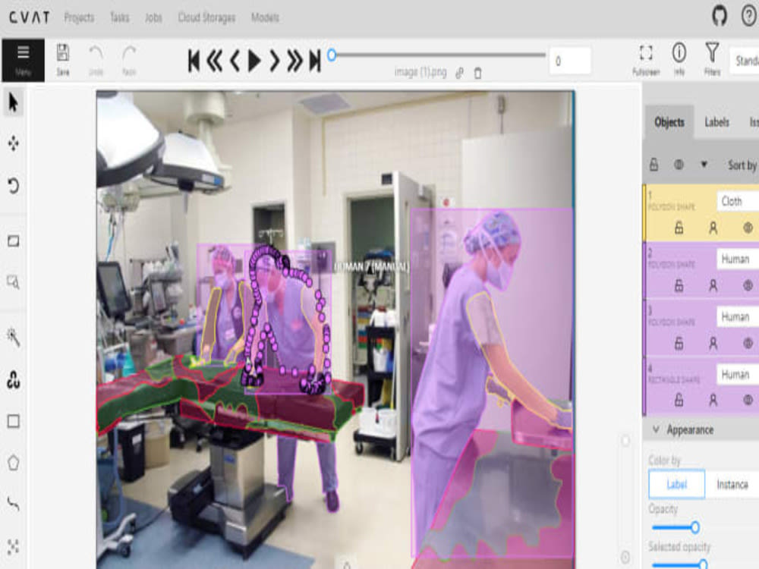Jump to the first frame
Image resolution: width=759 pixels, height=569 pixels.
click(x=194, y=61)
